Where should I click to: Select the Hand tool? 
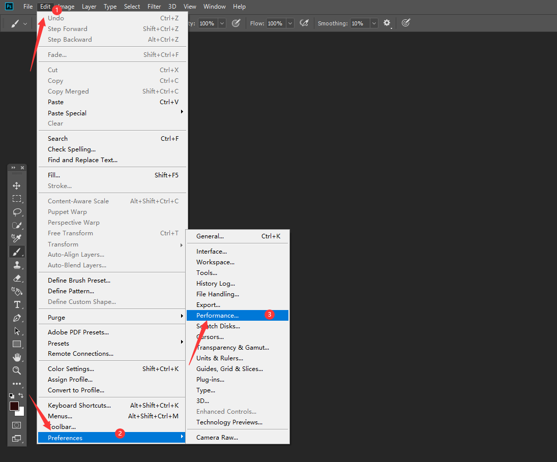[x=17, y=357]
